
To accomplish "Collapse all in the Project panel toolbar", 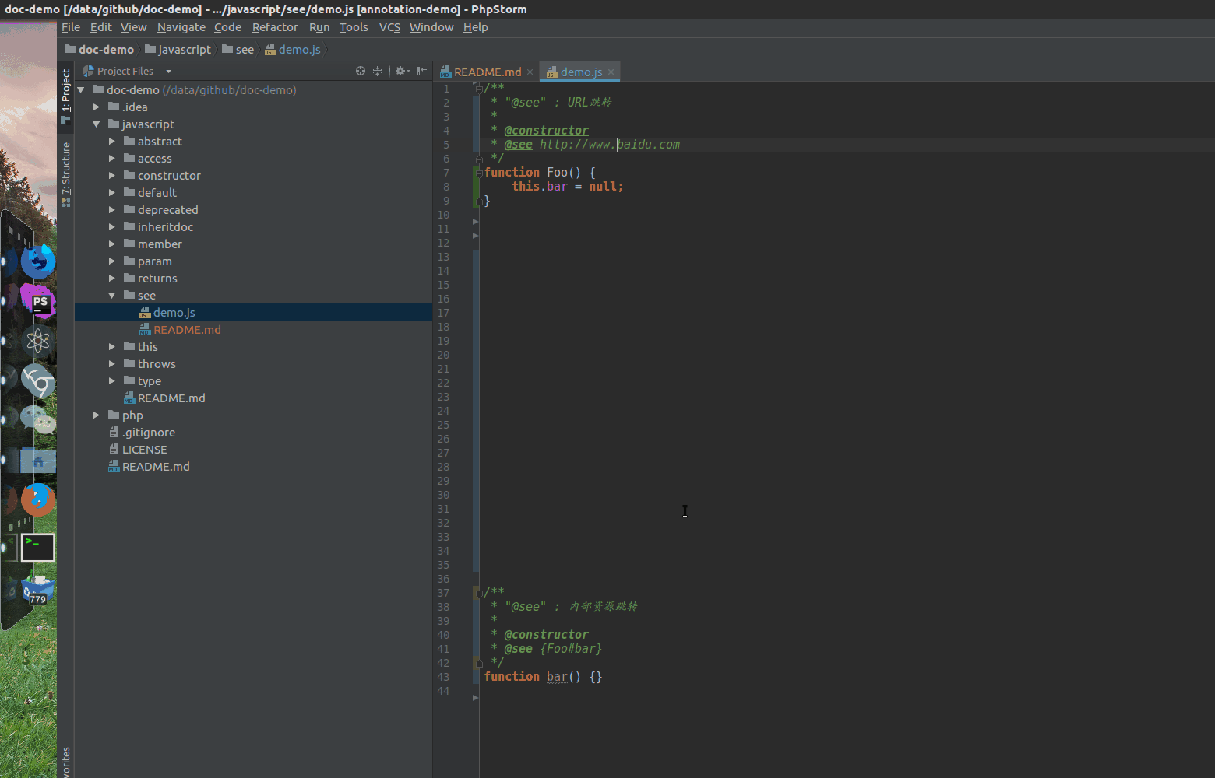I will pos(378,71).
